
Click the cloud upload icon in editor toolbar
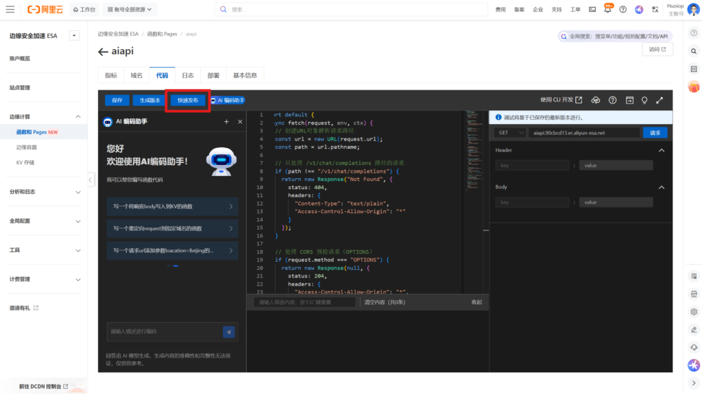(x=596, y=100)
